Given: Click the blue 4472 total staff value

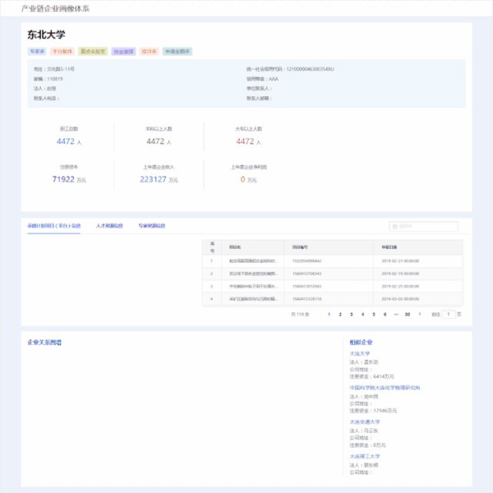Looking at the screenshot, I should 66,141.
